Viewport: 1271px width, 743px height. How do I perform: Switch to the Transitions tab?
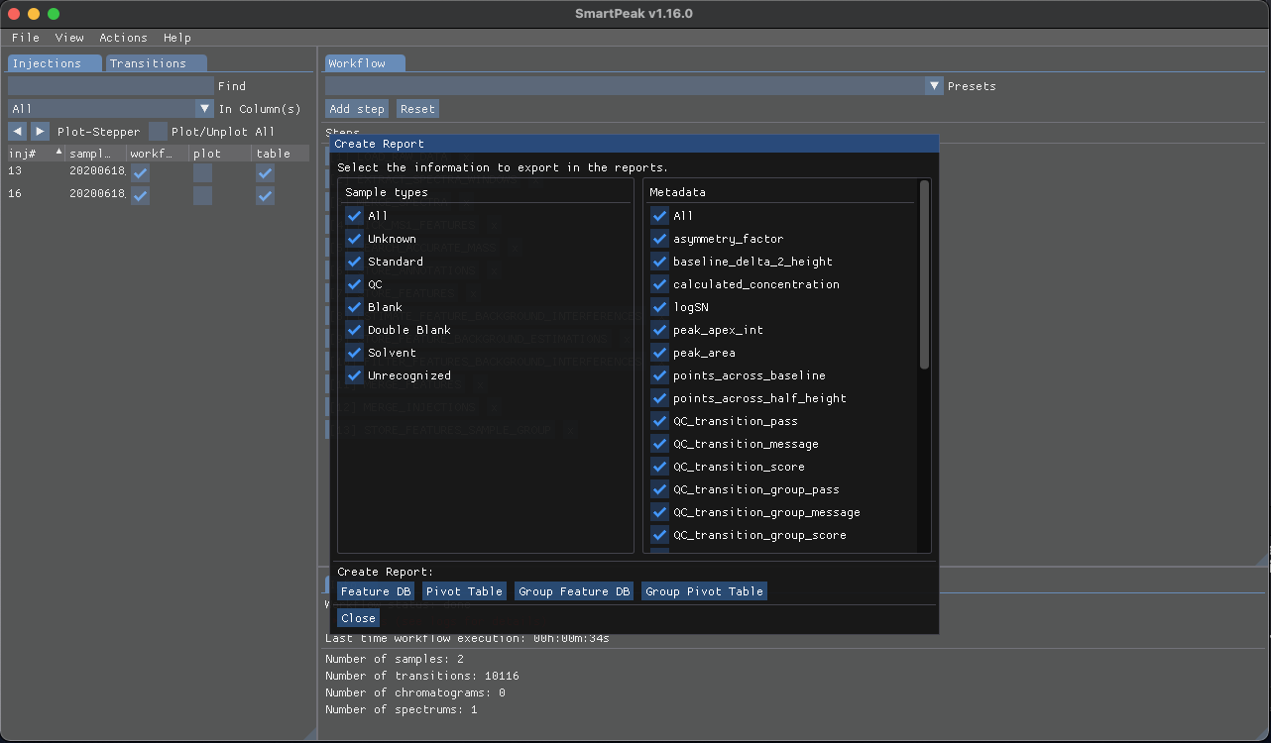click(157, 63)
